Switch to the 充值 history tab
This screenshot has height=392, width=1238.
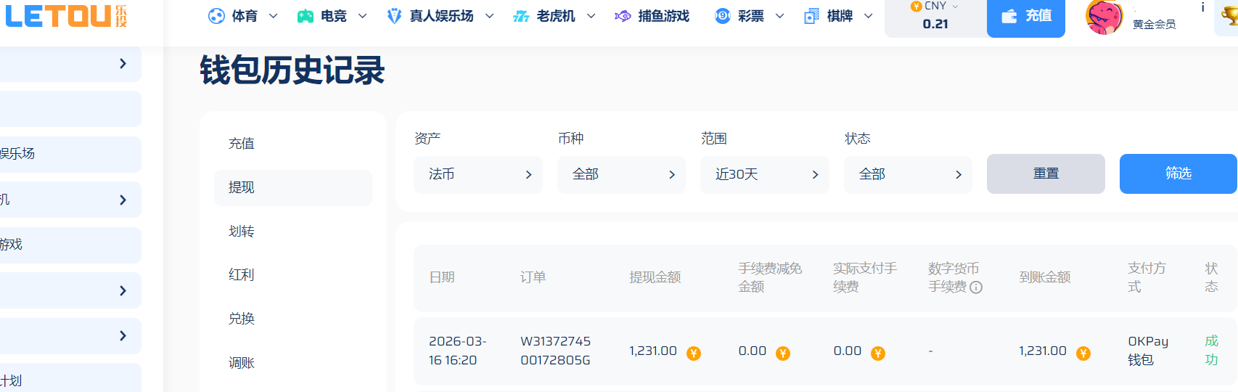[x=242, y=144]
